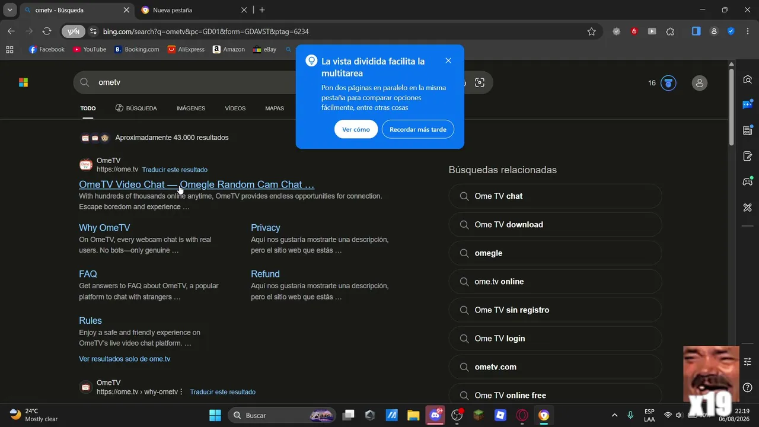Expand the why-ometv result options menu
The height and width of the screenshot is (427, 759).
coord(181,392)
